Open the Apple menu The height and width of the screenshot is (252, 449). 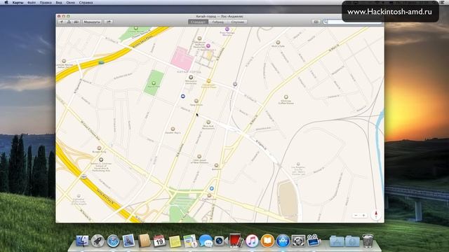click(6, 2)
